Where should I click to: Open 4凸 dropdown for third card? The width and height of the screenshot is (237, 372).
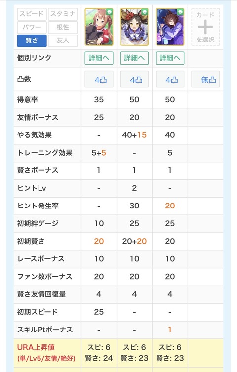coord(170,79)
